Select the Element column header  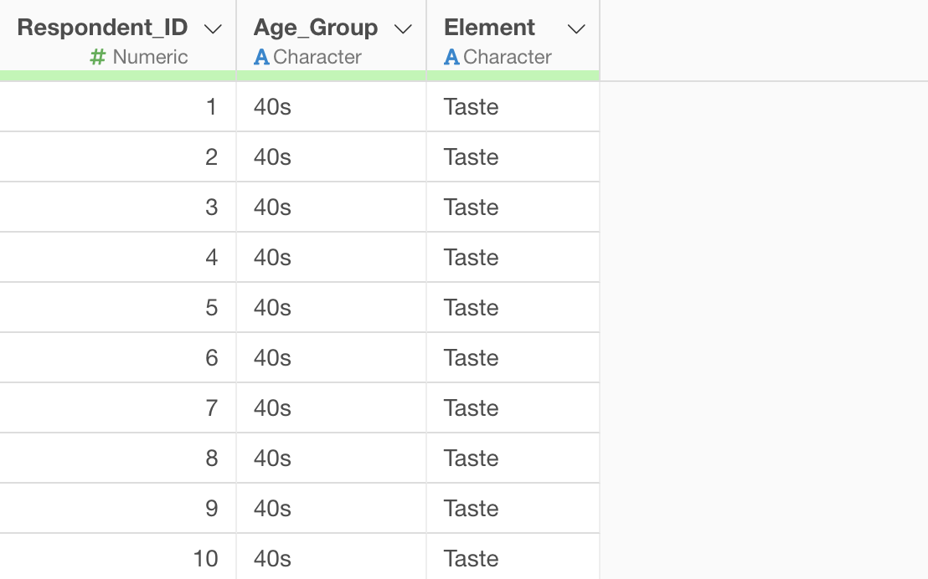click(490, 28)
